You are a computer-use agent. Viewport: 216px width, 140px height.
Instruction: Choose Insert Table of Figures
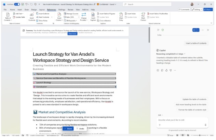(106, 14)
